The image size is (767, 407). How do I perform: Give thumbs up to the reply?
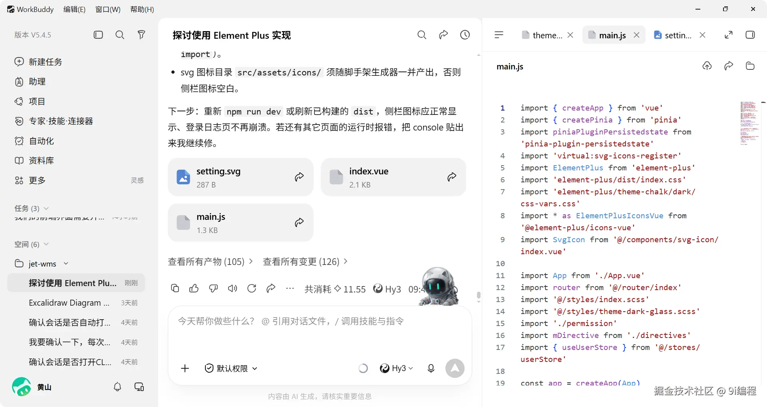194,288
